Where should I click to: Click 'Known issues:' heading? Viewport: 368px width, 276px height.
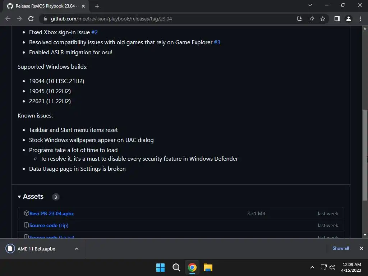35,115
